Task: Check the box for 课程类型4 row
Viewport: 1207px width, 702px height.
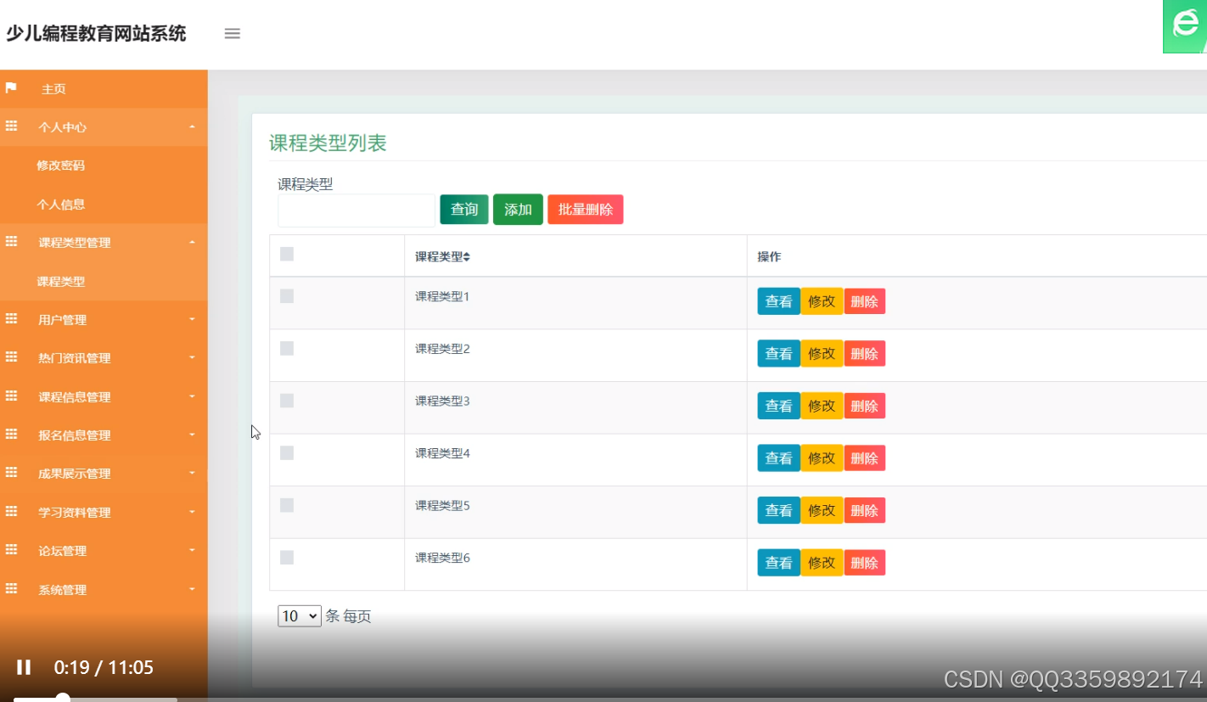Action: pos(287,452)
